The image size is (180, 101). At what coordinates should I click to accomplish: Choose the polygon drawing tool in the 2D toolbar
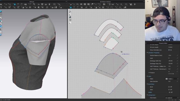click(78, 4)
